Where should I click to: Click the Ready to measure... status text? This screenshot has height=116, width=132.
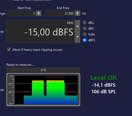(20, 65)
